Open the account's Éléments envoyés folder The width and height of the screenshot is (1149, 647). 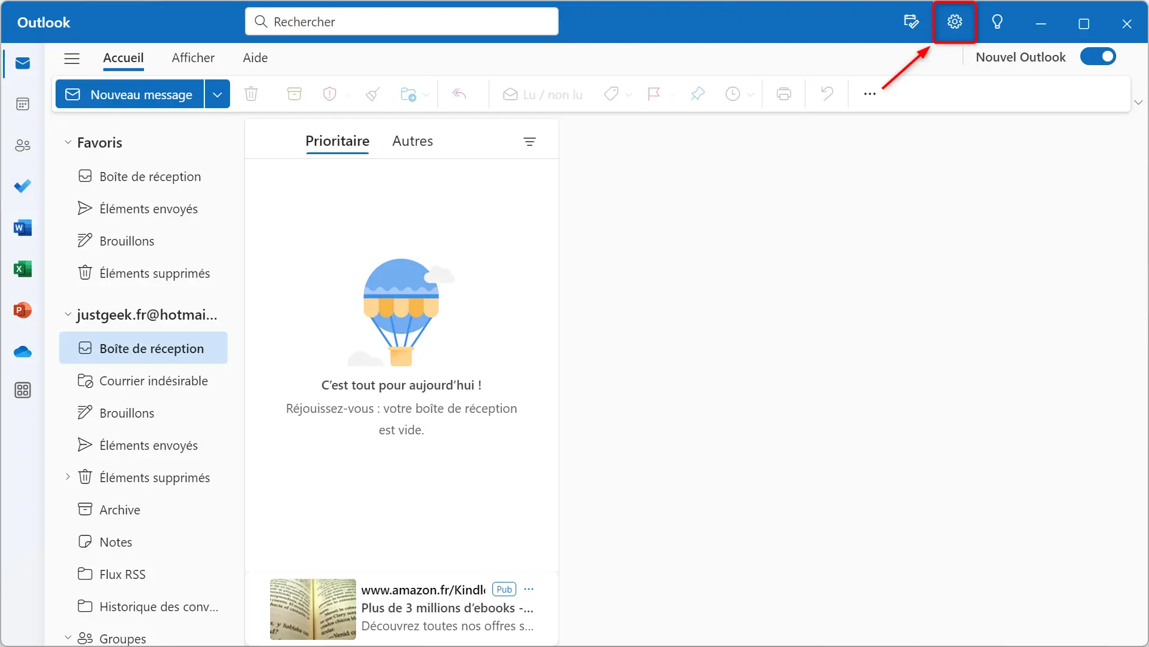(x=144, y=445)
